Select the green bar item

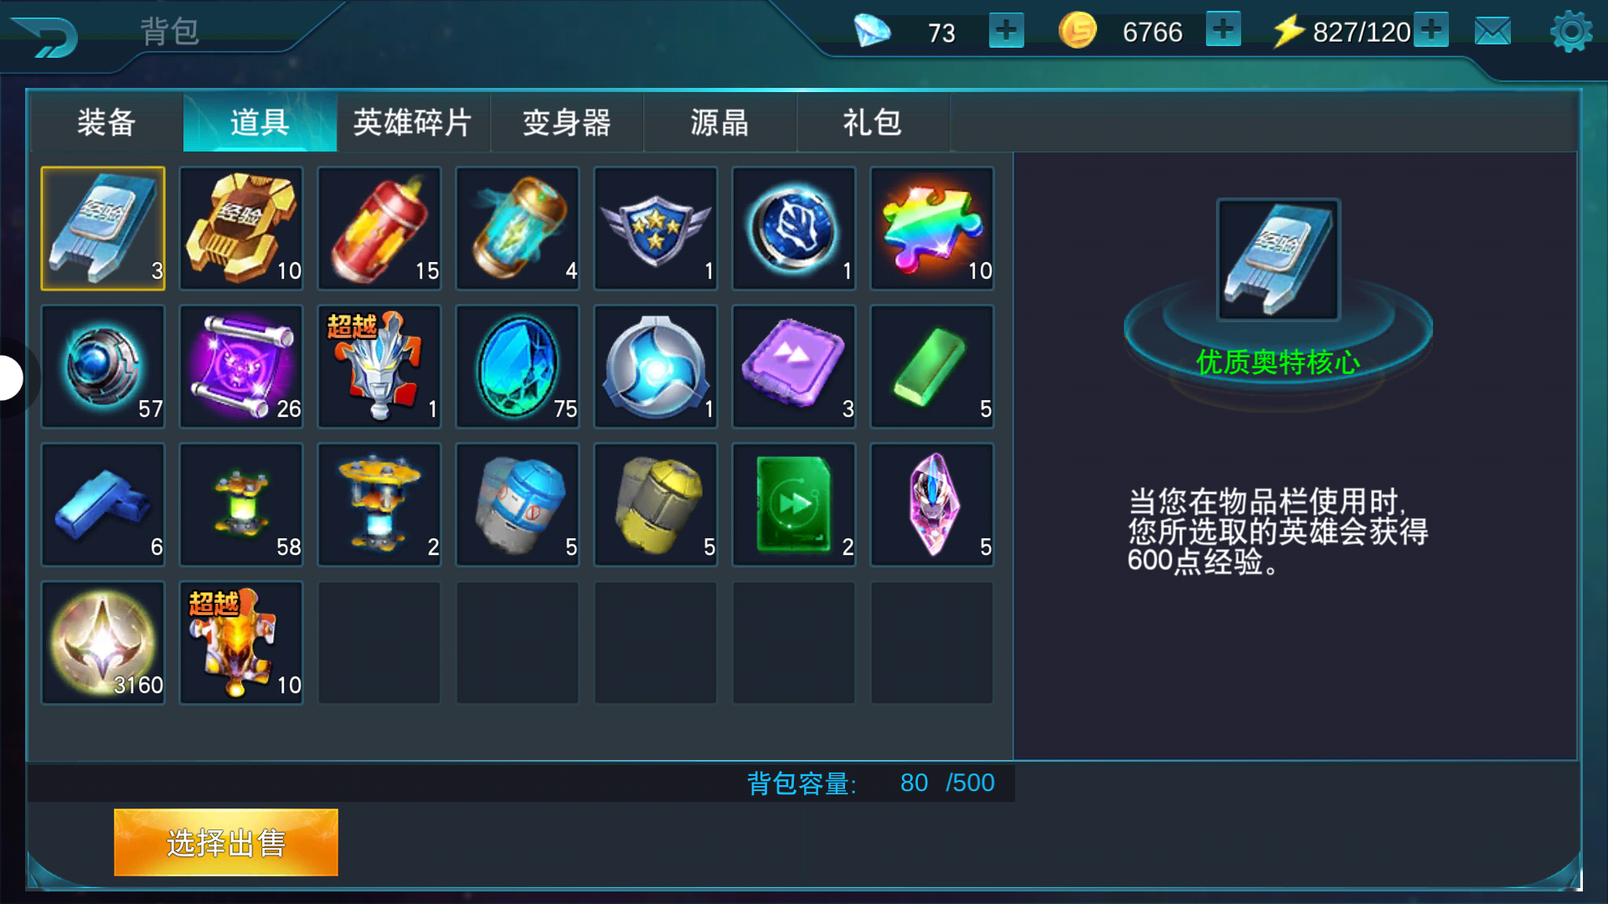932,367
